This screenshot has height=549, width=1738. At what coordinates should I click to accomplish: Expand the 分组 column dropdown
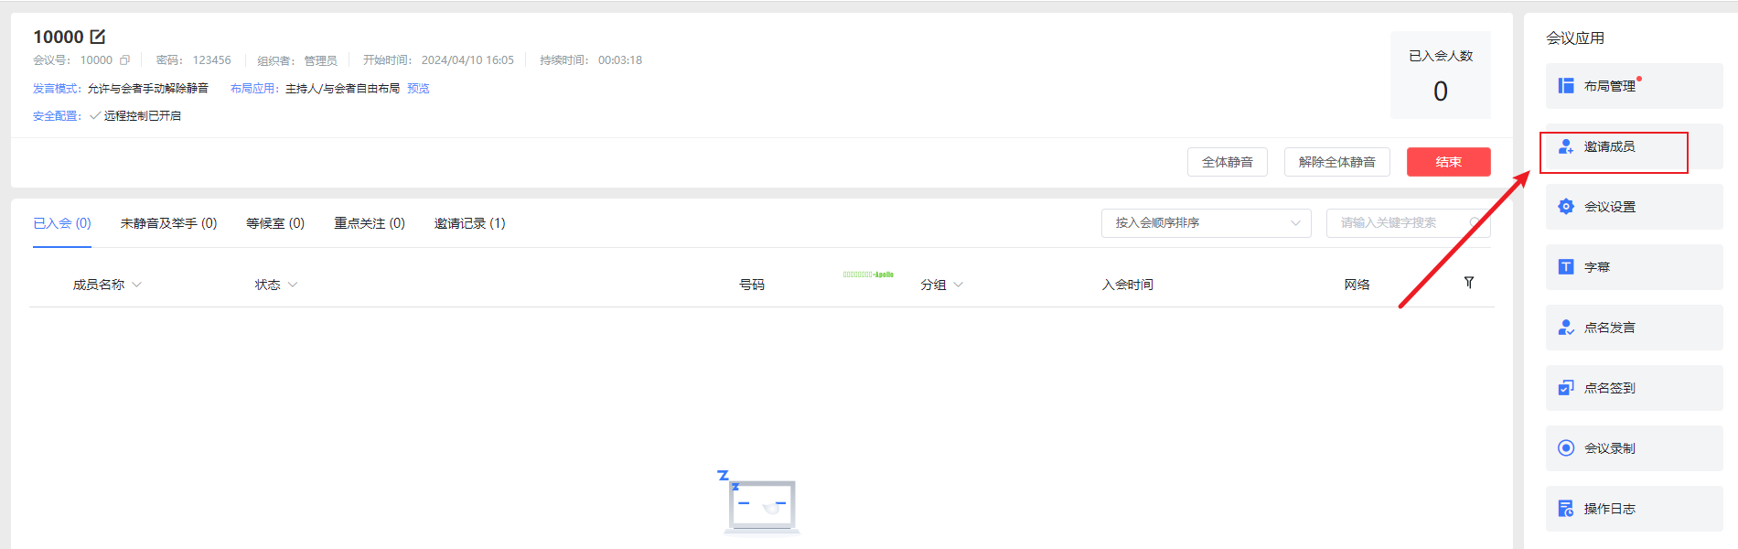point(958,285)
